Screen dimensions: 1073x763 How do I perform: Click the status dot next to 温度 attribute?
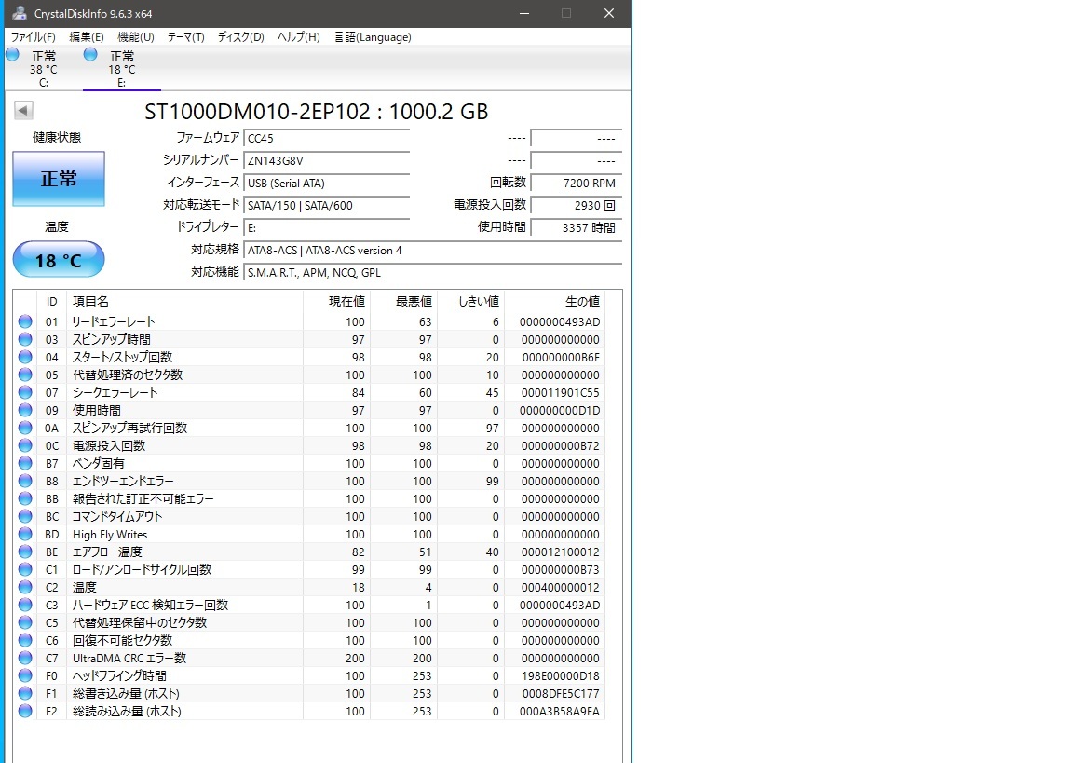[x=23, y=587]
